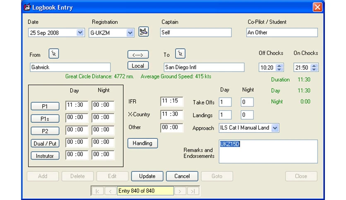
Task: Click the Update button
Action: point(147,176)
